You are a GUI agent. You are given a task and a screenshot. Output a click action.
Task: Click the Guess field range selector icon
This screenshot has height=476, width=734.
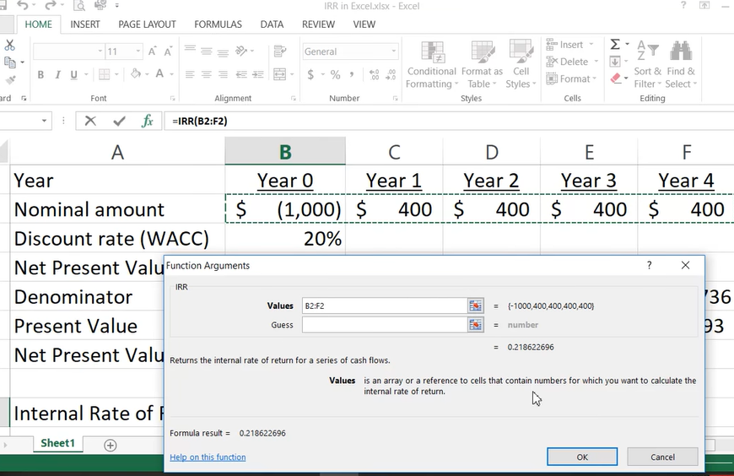point(476,325)
